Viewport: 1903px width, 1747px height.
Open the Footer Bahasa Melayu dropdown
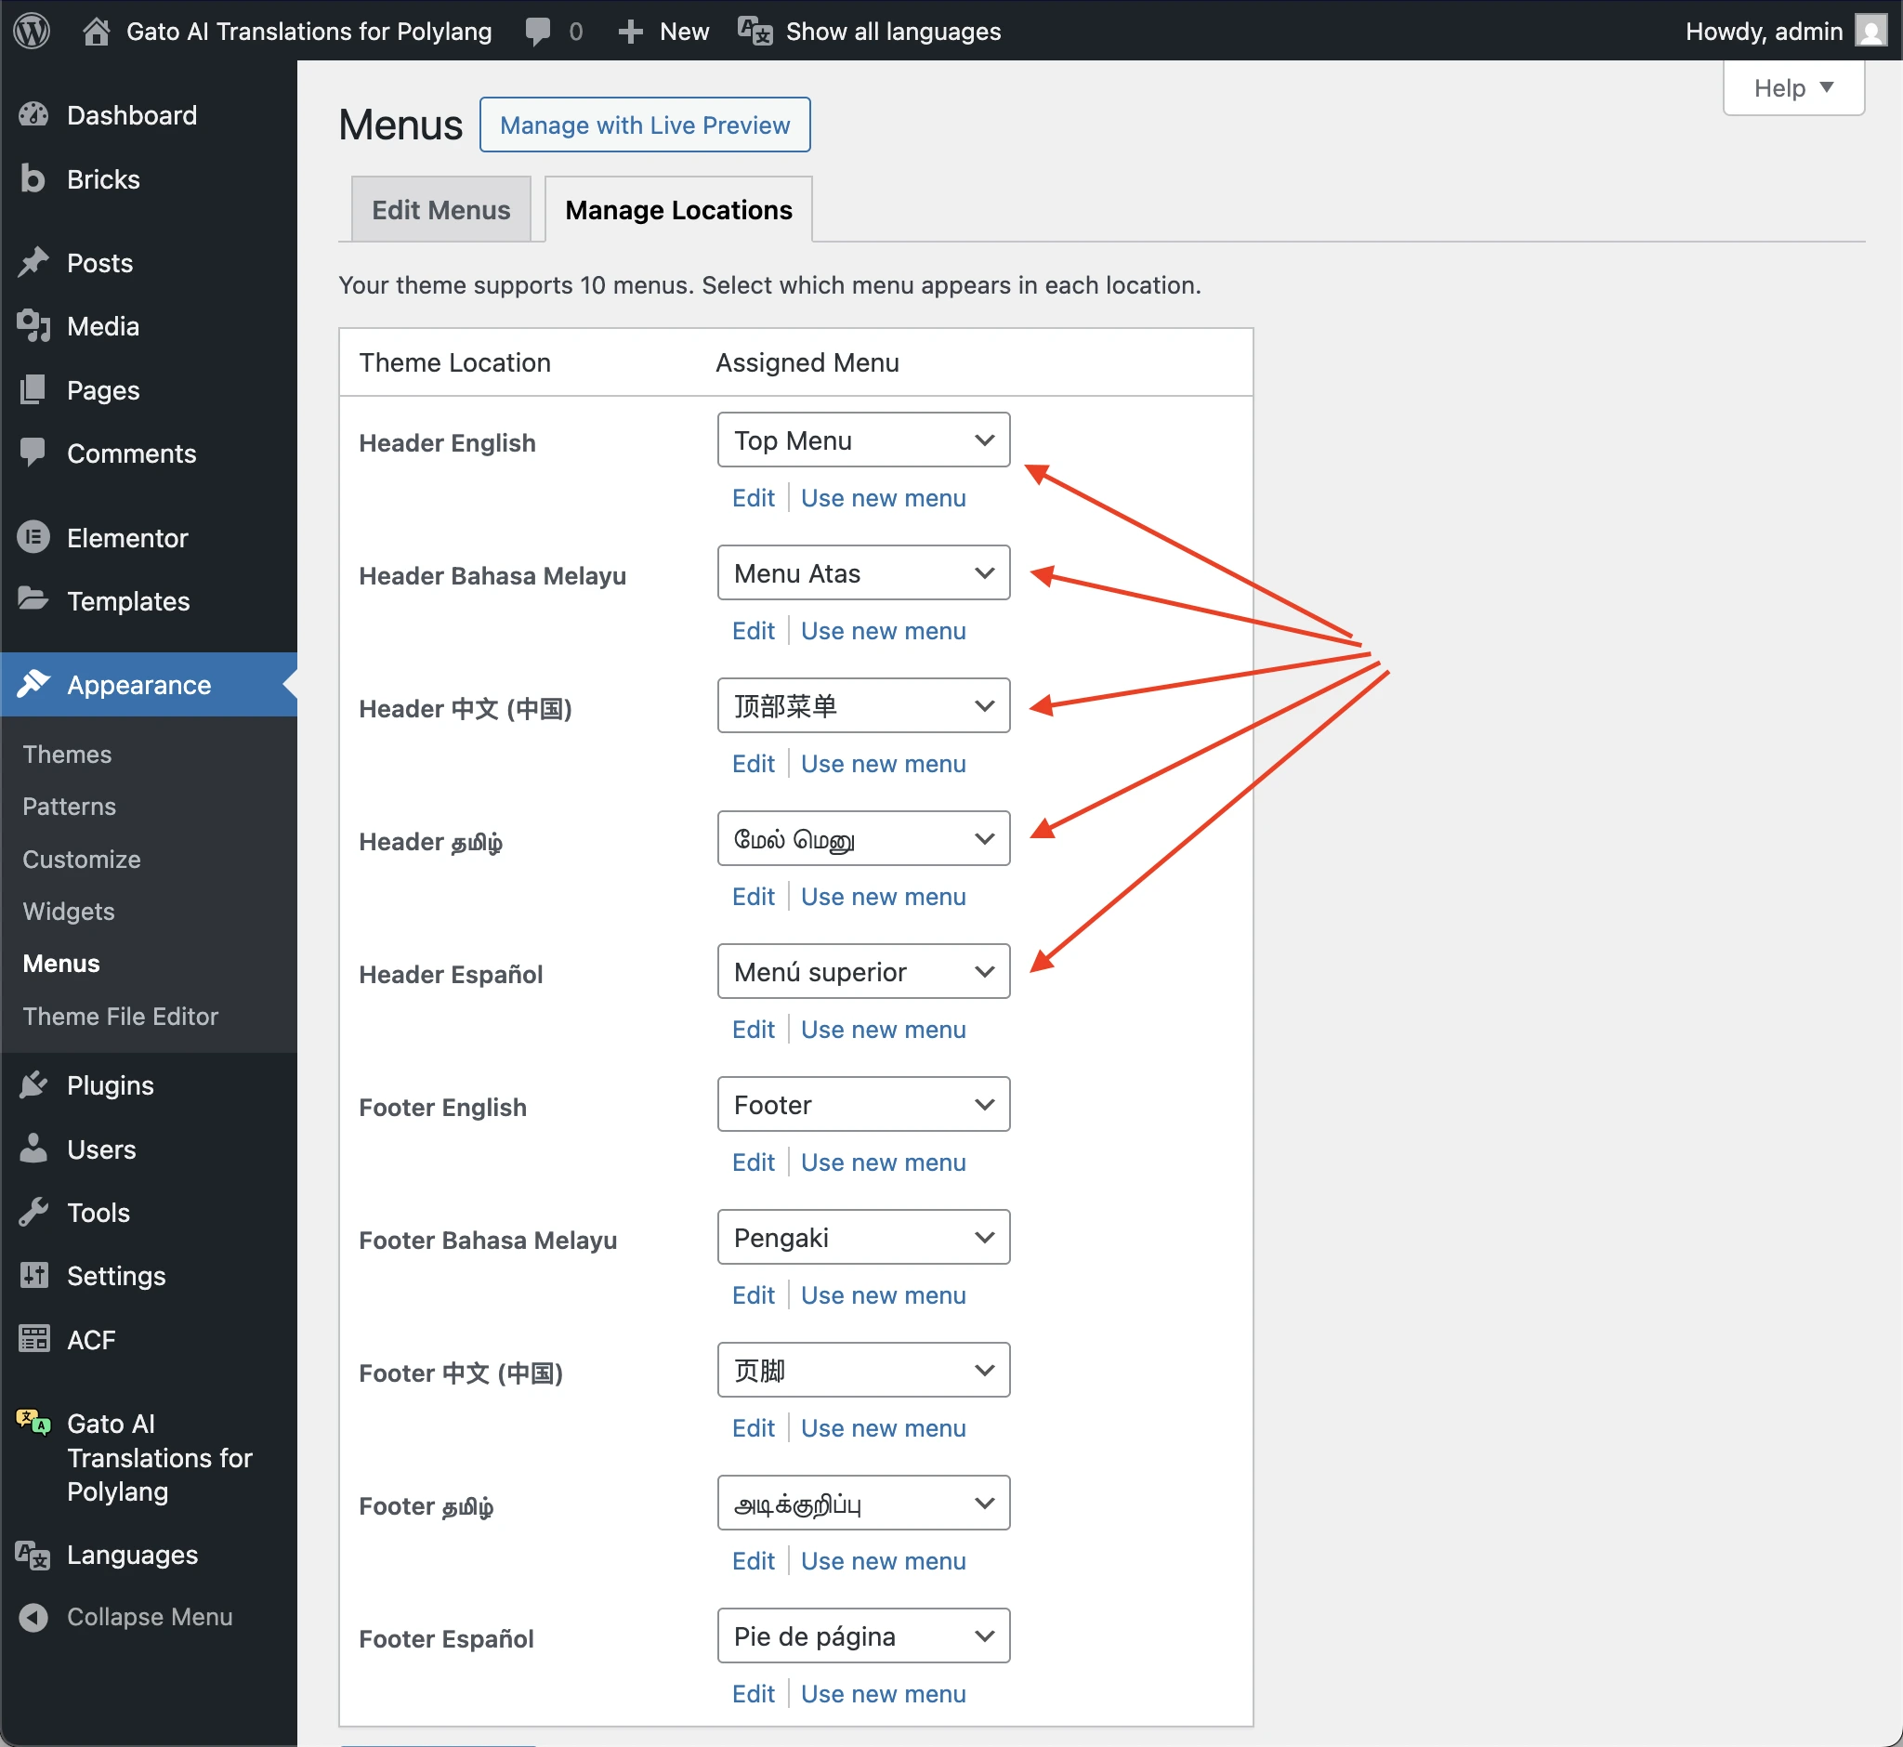coord(862,1237)
